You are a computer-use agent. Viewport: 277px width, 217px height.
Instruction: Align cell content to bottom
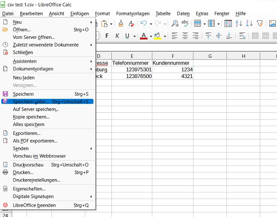[229, 36]
